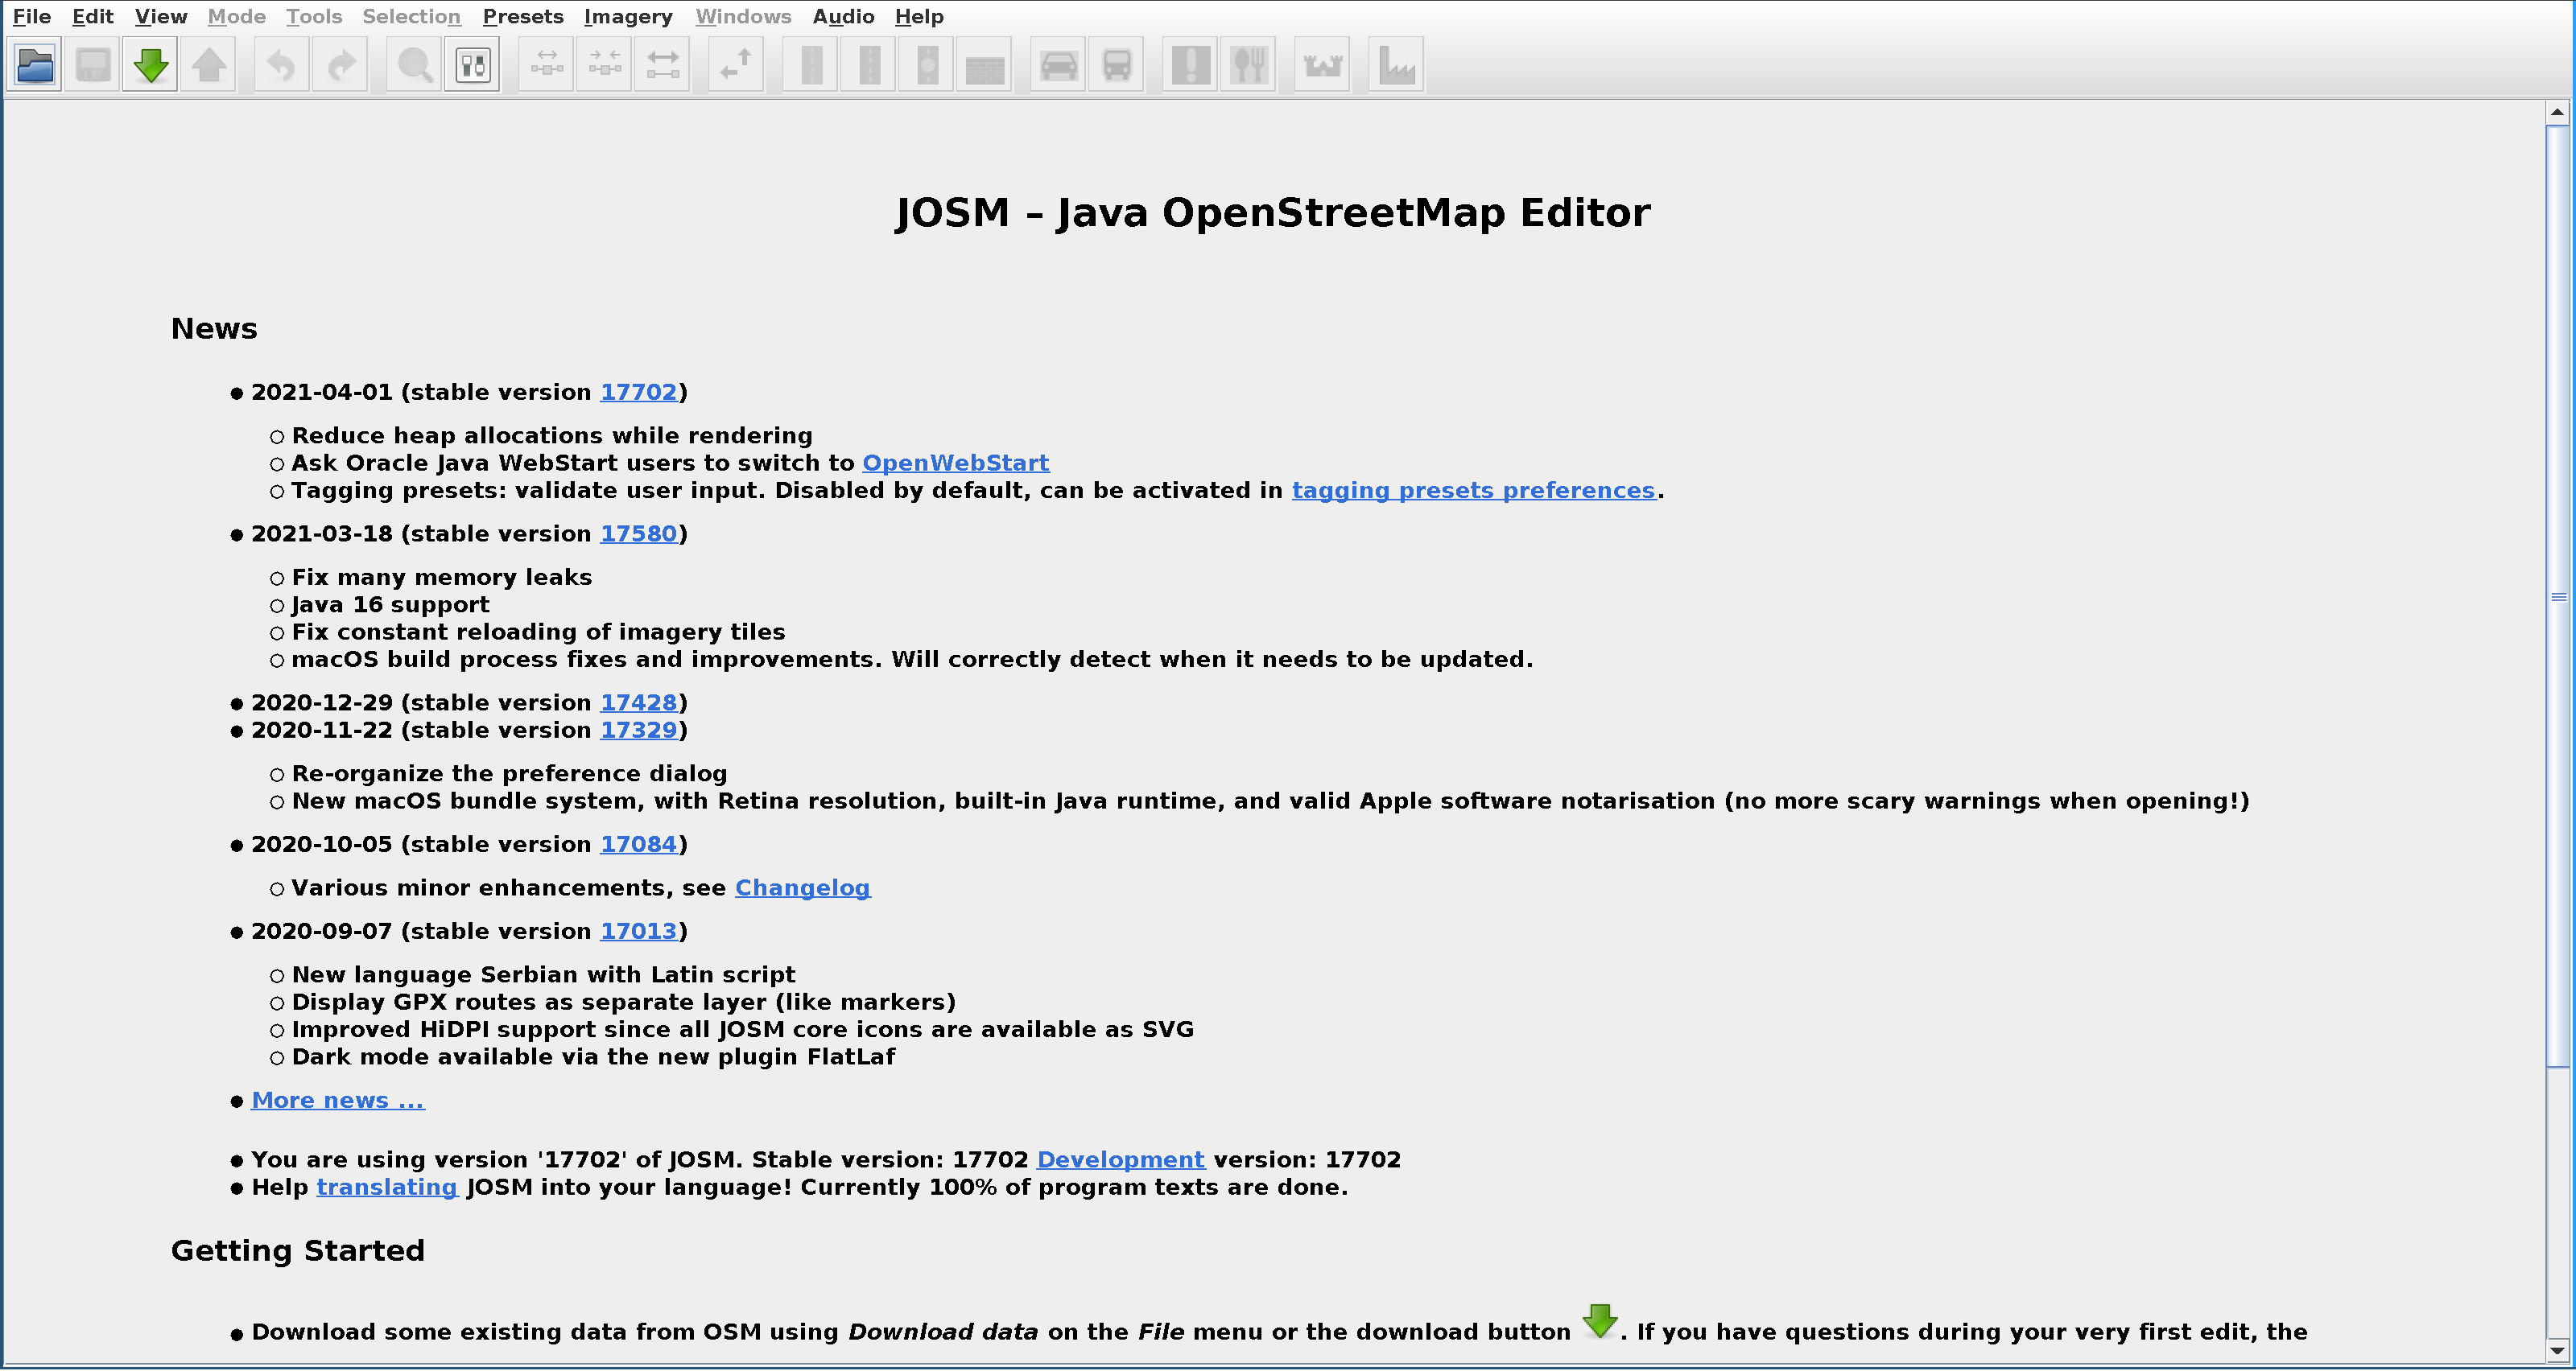
Task: Open the Help menu
Action: [919, 16]
